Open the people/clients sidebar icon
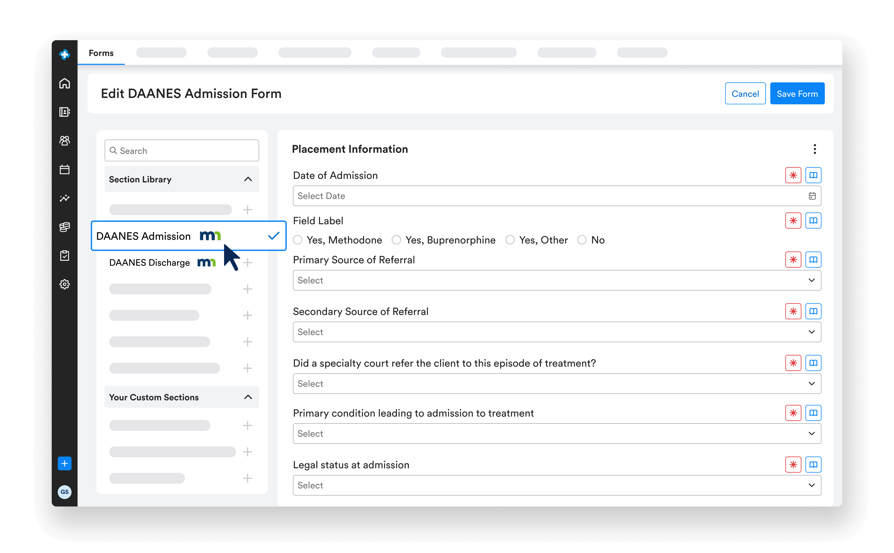The height and width of the screenshot is (553, 894). point(64,140)
